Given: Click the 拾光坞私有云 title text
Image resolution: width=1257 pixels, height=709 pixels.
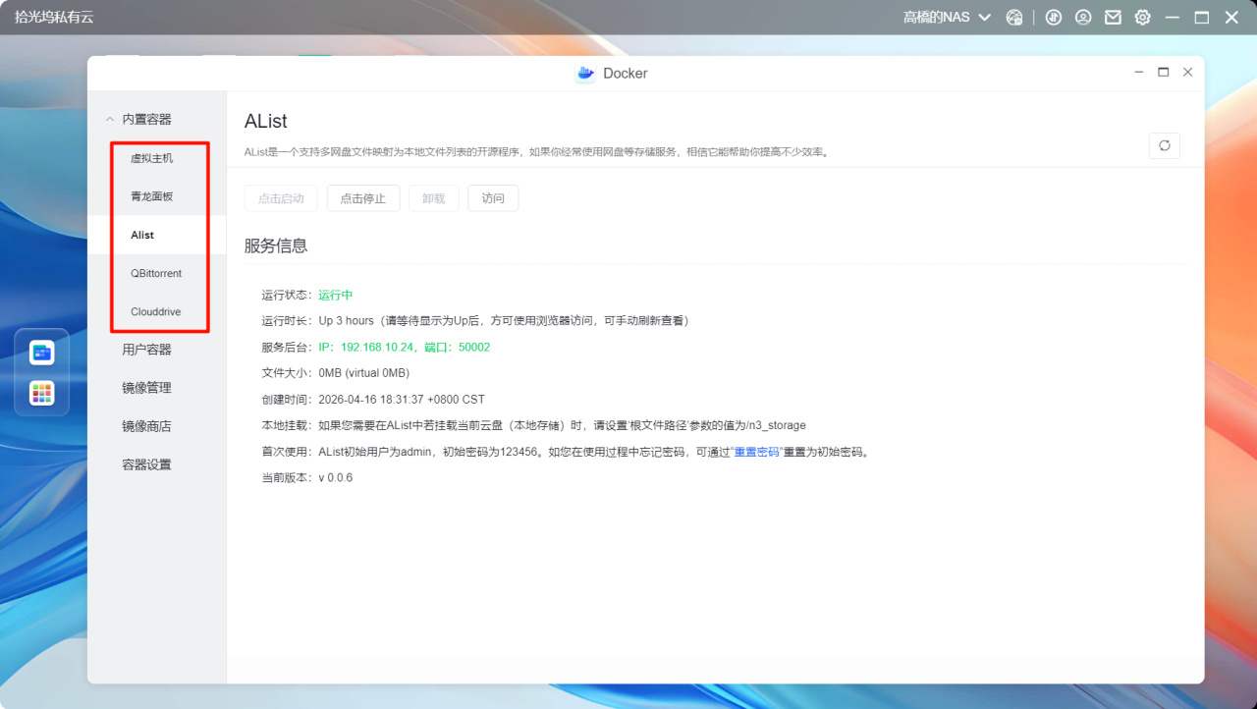Looking at the screenshot, I should [54, 18].
